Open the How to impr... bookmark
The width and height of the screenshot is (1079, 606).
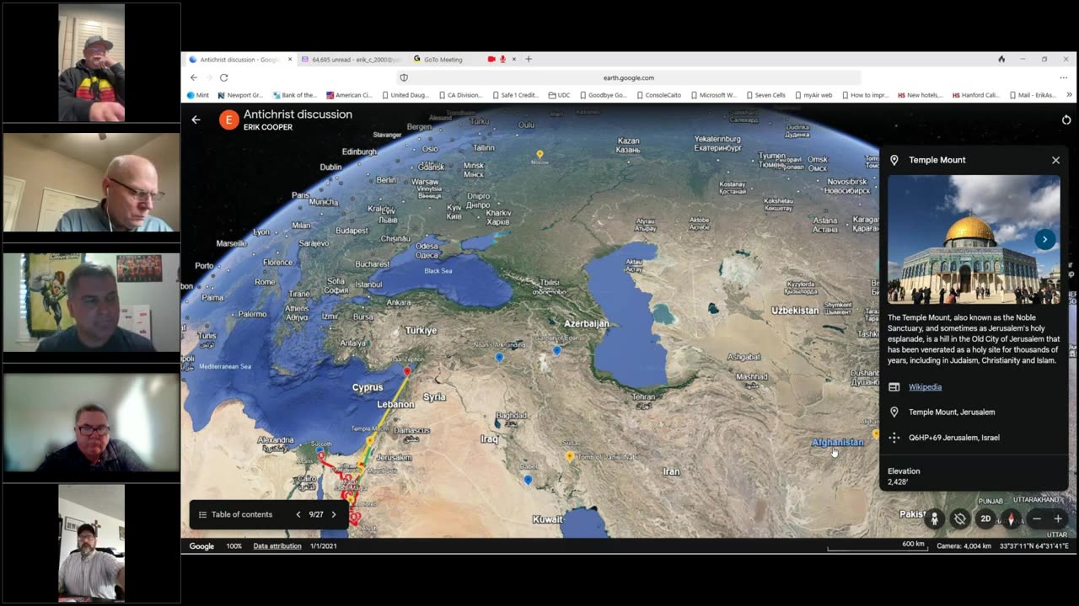click(865, 95)
